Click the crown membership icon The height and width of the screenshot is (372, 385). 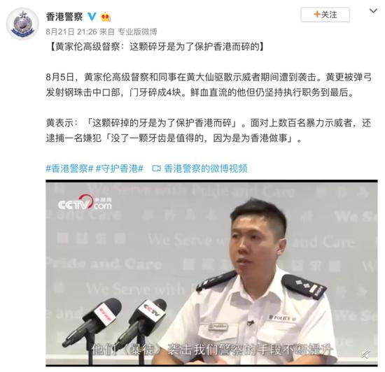pos(106,16)
